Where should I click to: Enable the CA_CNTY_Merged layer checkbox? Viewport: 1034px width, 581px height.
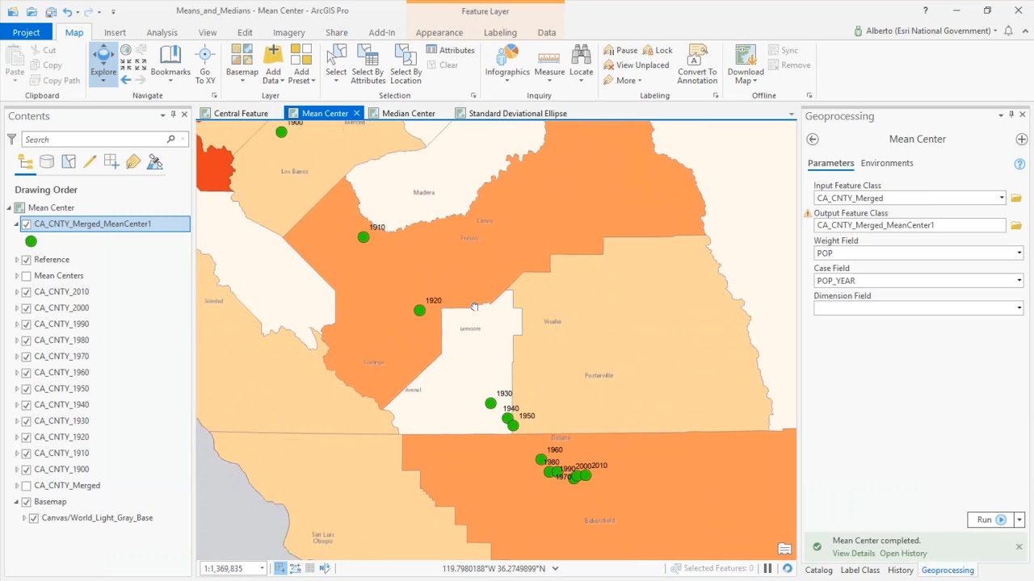coord(27,486)
